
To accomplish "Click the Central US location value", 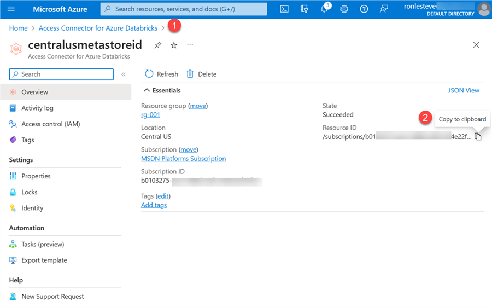I will point(156,137).
